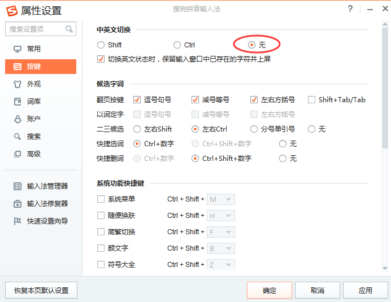Enable the 颜文字 shortcut checkbox
This screenshot has width=391, height=302.
pyautogui.click(x=101, y=248)
